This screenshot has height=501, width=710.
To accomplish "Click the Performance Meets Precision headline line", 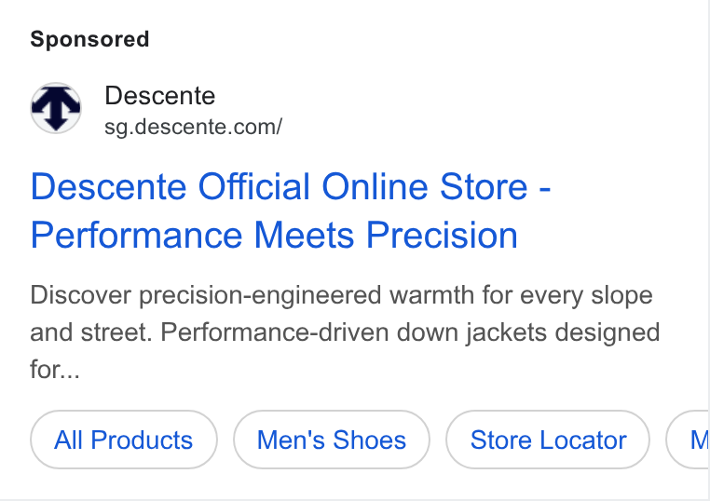I will coord(274,236).
